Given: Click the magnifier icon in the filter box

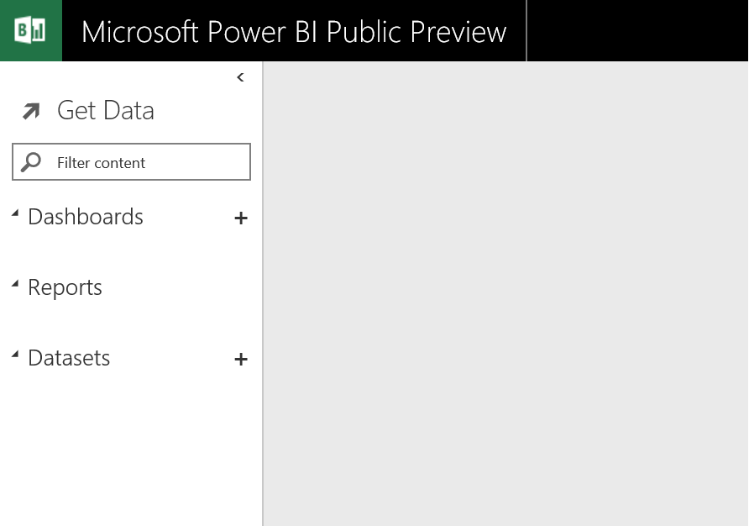Looking at the screenshot, I should [x=31, y=162].
